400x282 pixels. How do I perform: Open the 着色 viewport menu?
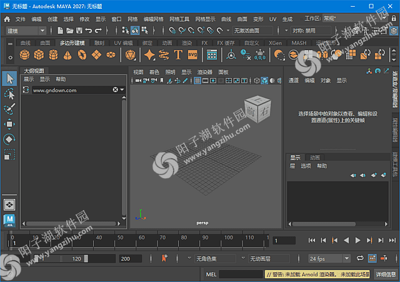[154, 72]
